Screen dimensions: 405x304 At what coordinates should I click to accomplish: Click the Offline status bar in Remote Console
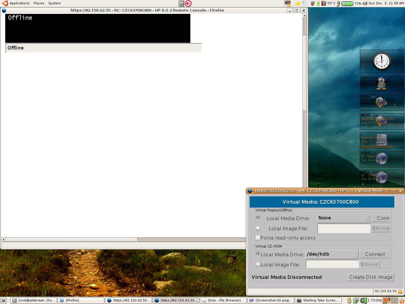(104, 48)
